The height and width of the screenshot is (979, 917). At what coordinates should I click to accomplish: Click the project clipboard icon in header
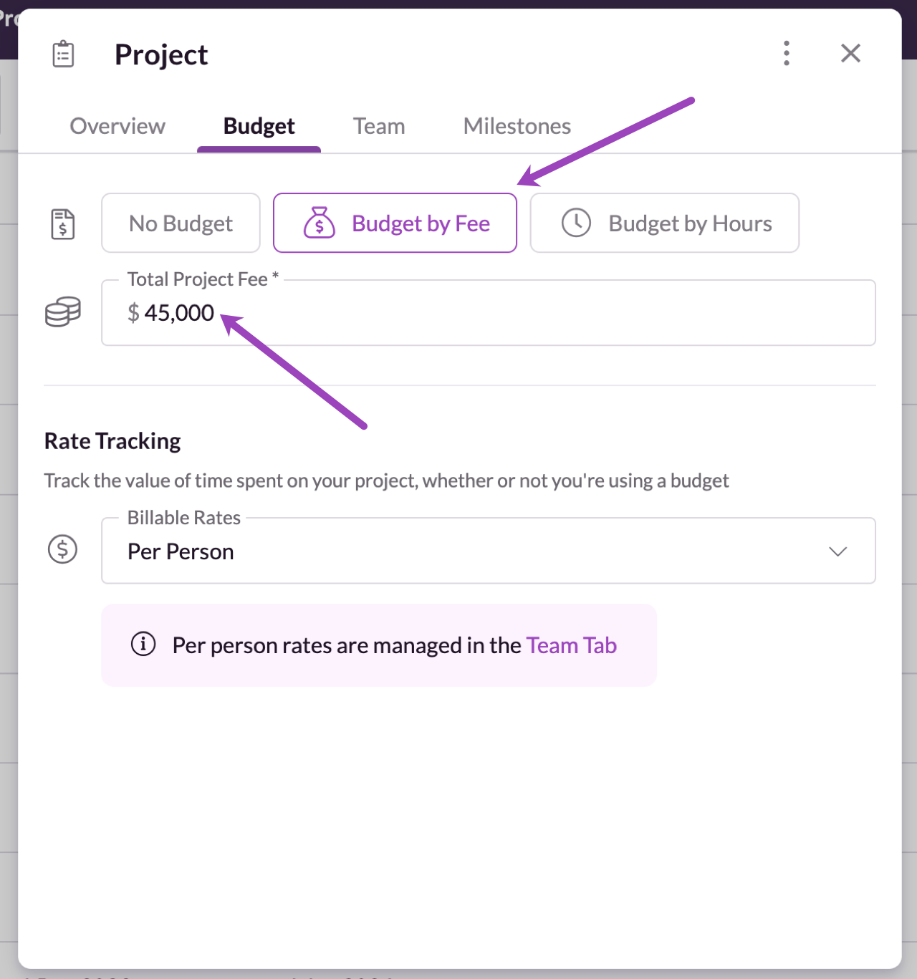[63, 54]
